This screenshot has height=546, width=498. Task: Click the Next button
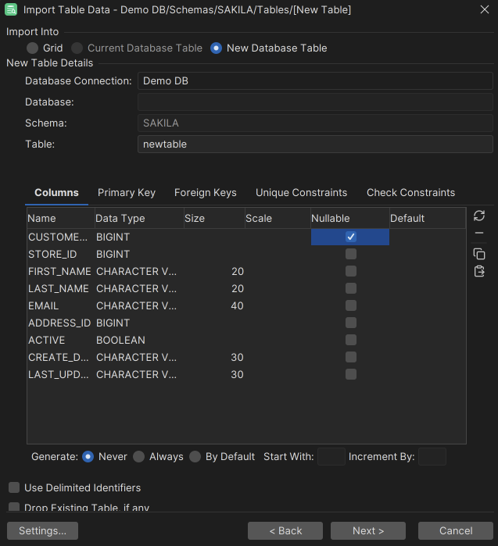tap(367, 530)
